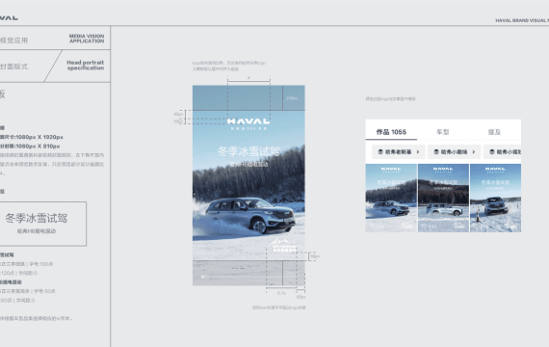Switch to the 作品 1055 tab
This screenshot has width=549, height=347.
tap(391, 132)
